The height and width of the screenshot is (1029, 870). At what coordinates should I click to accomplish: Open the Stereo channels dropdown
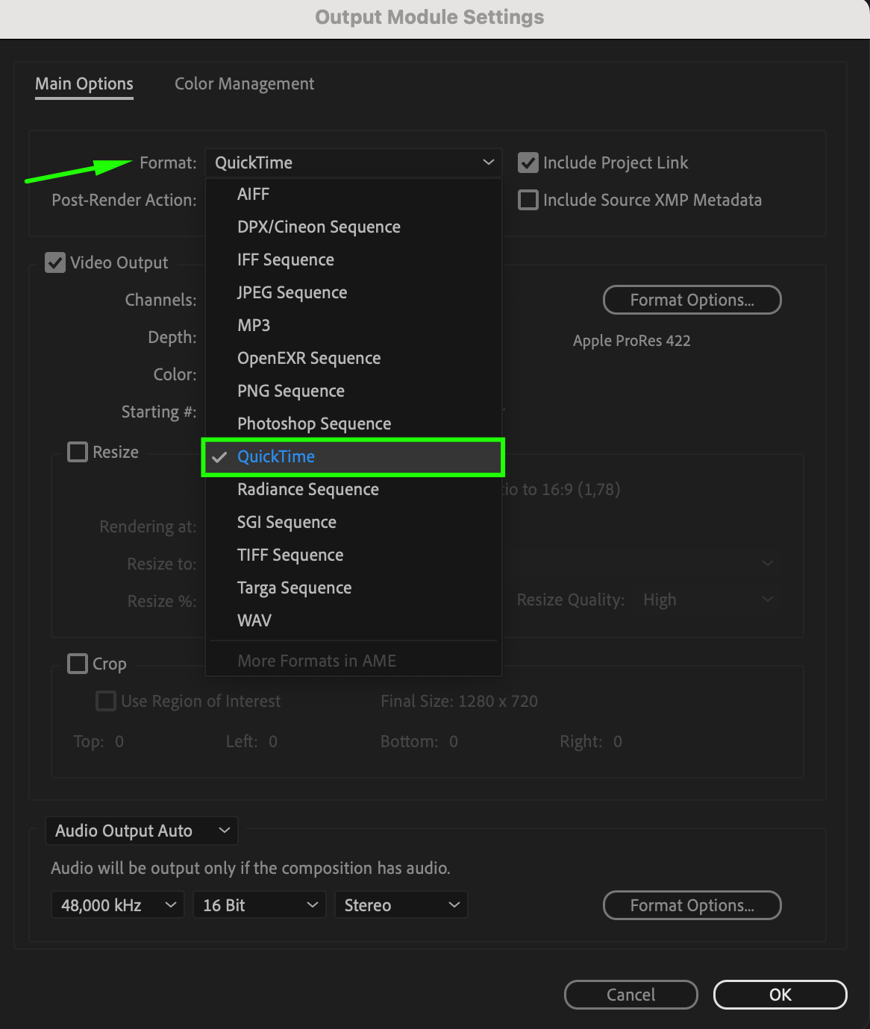401,905
